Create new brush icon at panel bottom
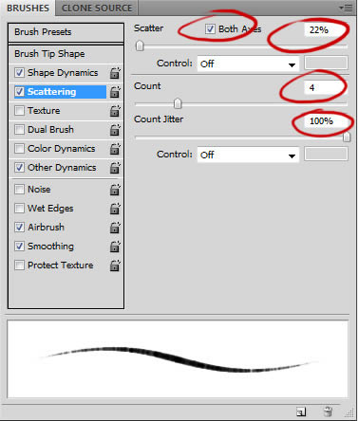Screen dimensions: 358x421 coord(301,412)
